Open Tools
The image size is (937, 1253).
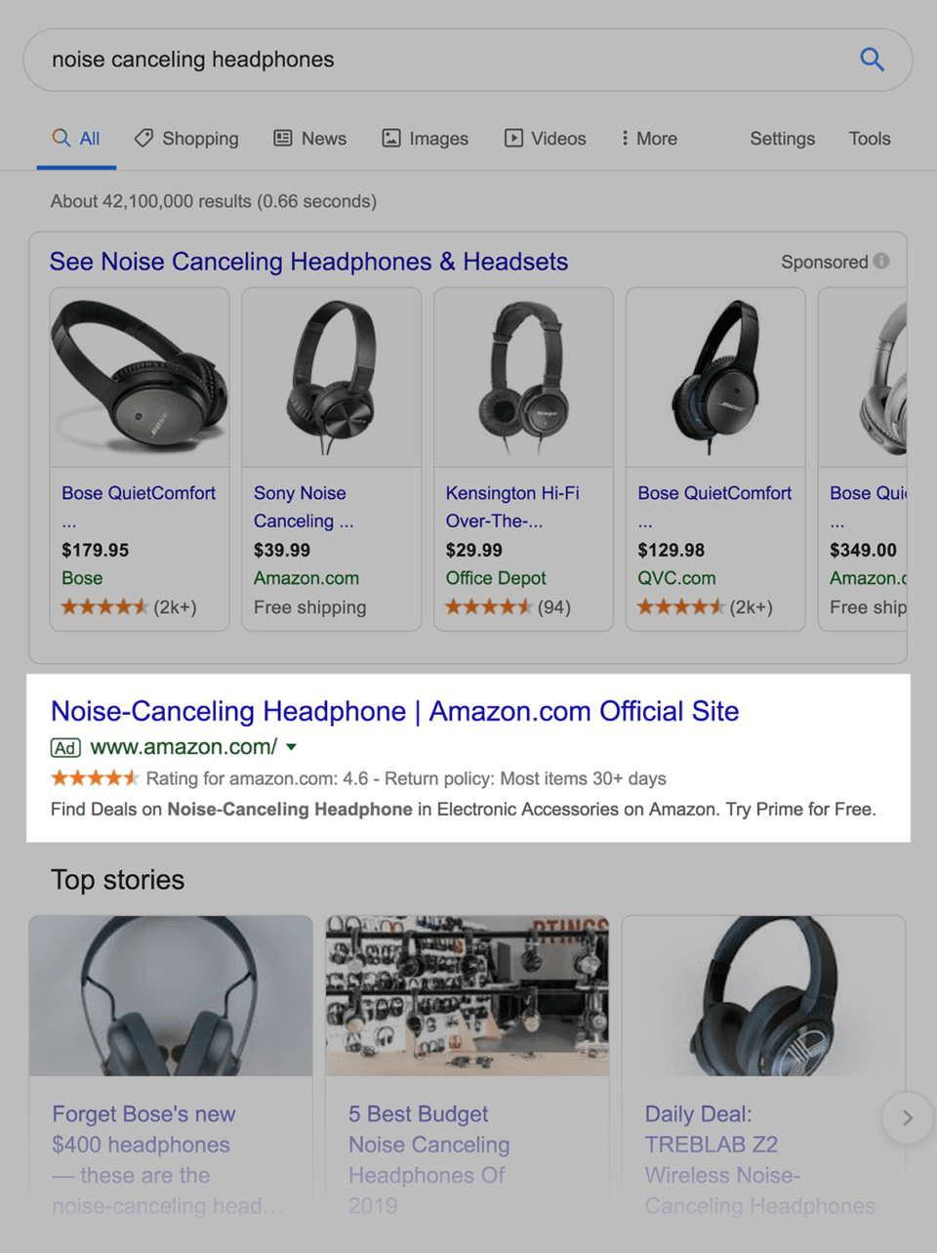click(870, 139)
